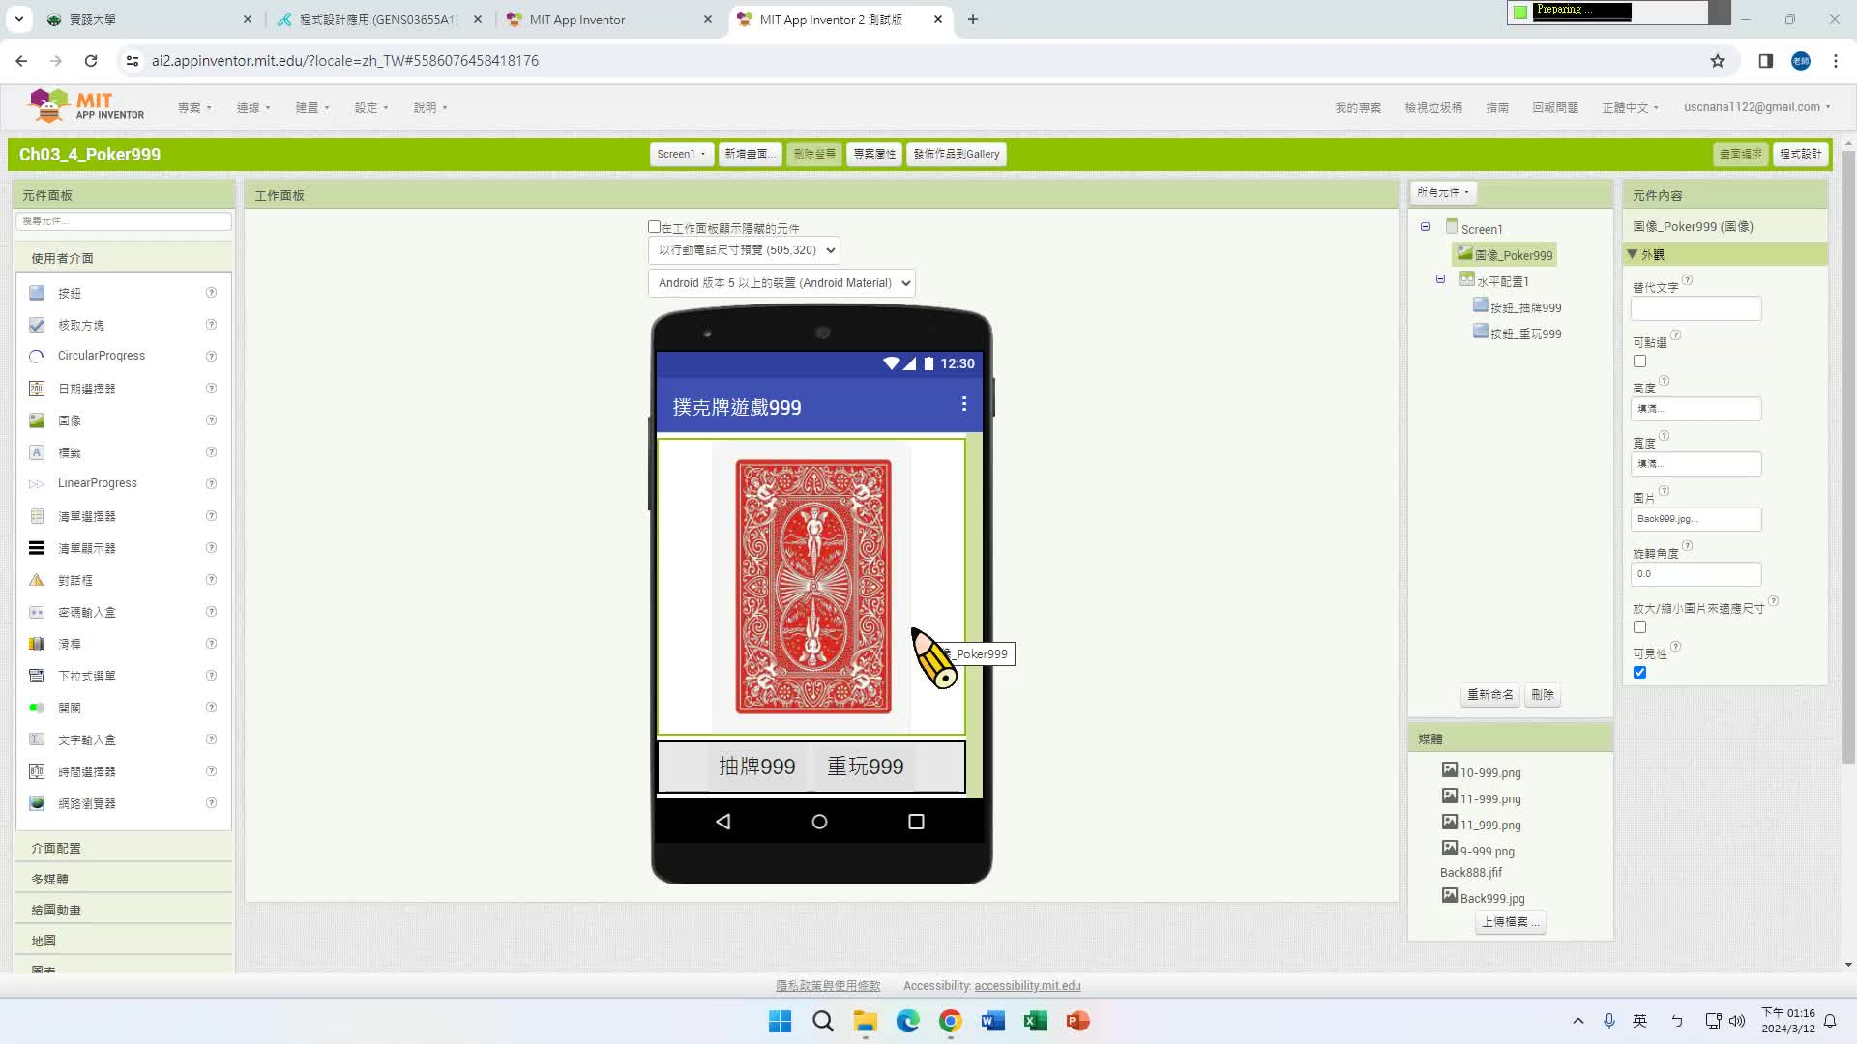Viewport: 1857px width, 1044px height.
Task: Open the 說明 help menu
Action: (x=430, y=108)
